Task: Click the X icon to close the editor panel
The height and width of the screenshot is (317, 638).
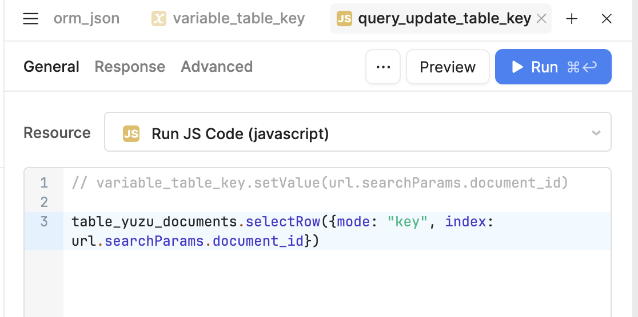Action: pyautogui.click(x=607, y=19)
